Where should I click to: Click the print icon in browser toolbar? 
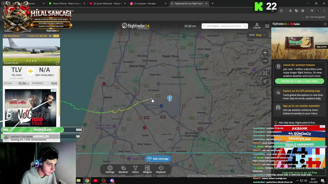303,11
